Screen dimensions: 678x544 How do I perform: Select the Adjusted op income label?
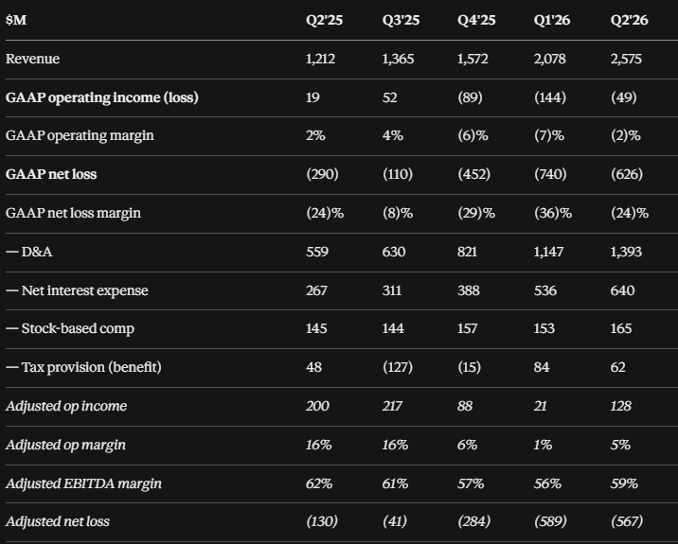[66, 406]
